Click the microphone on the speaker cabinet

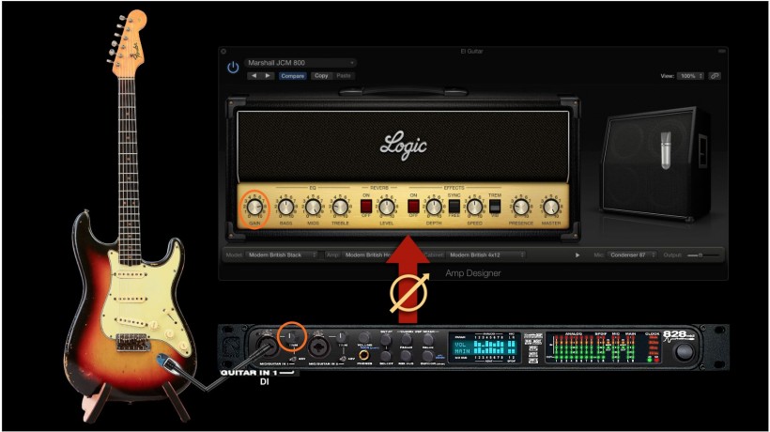pyautogui.click(x=666, y=150)
